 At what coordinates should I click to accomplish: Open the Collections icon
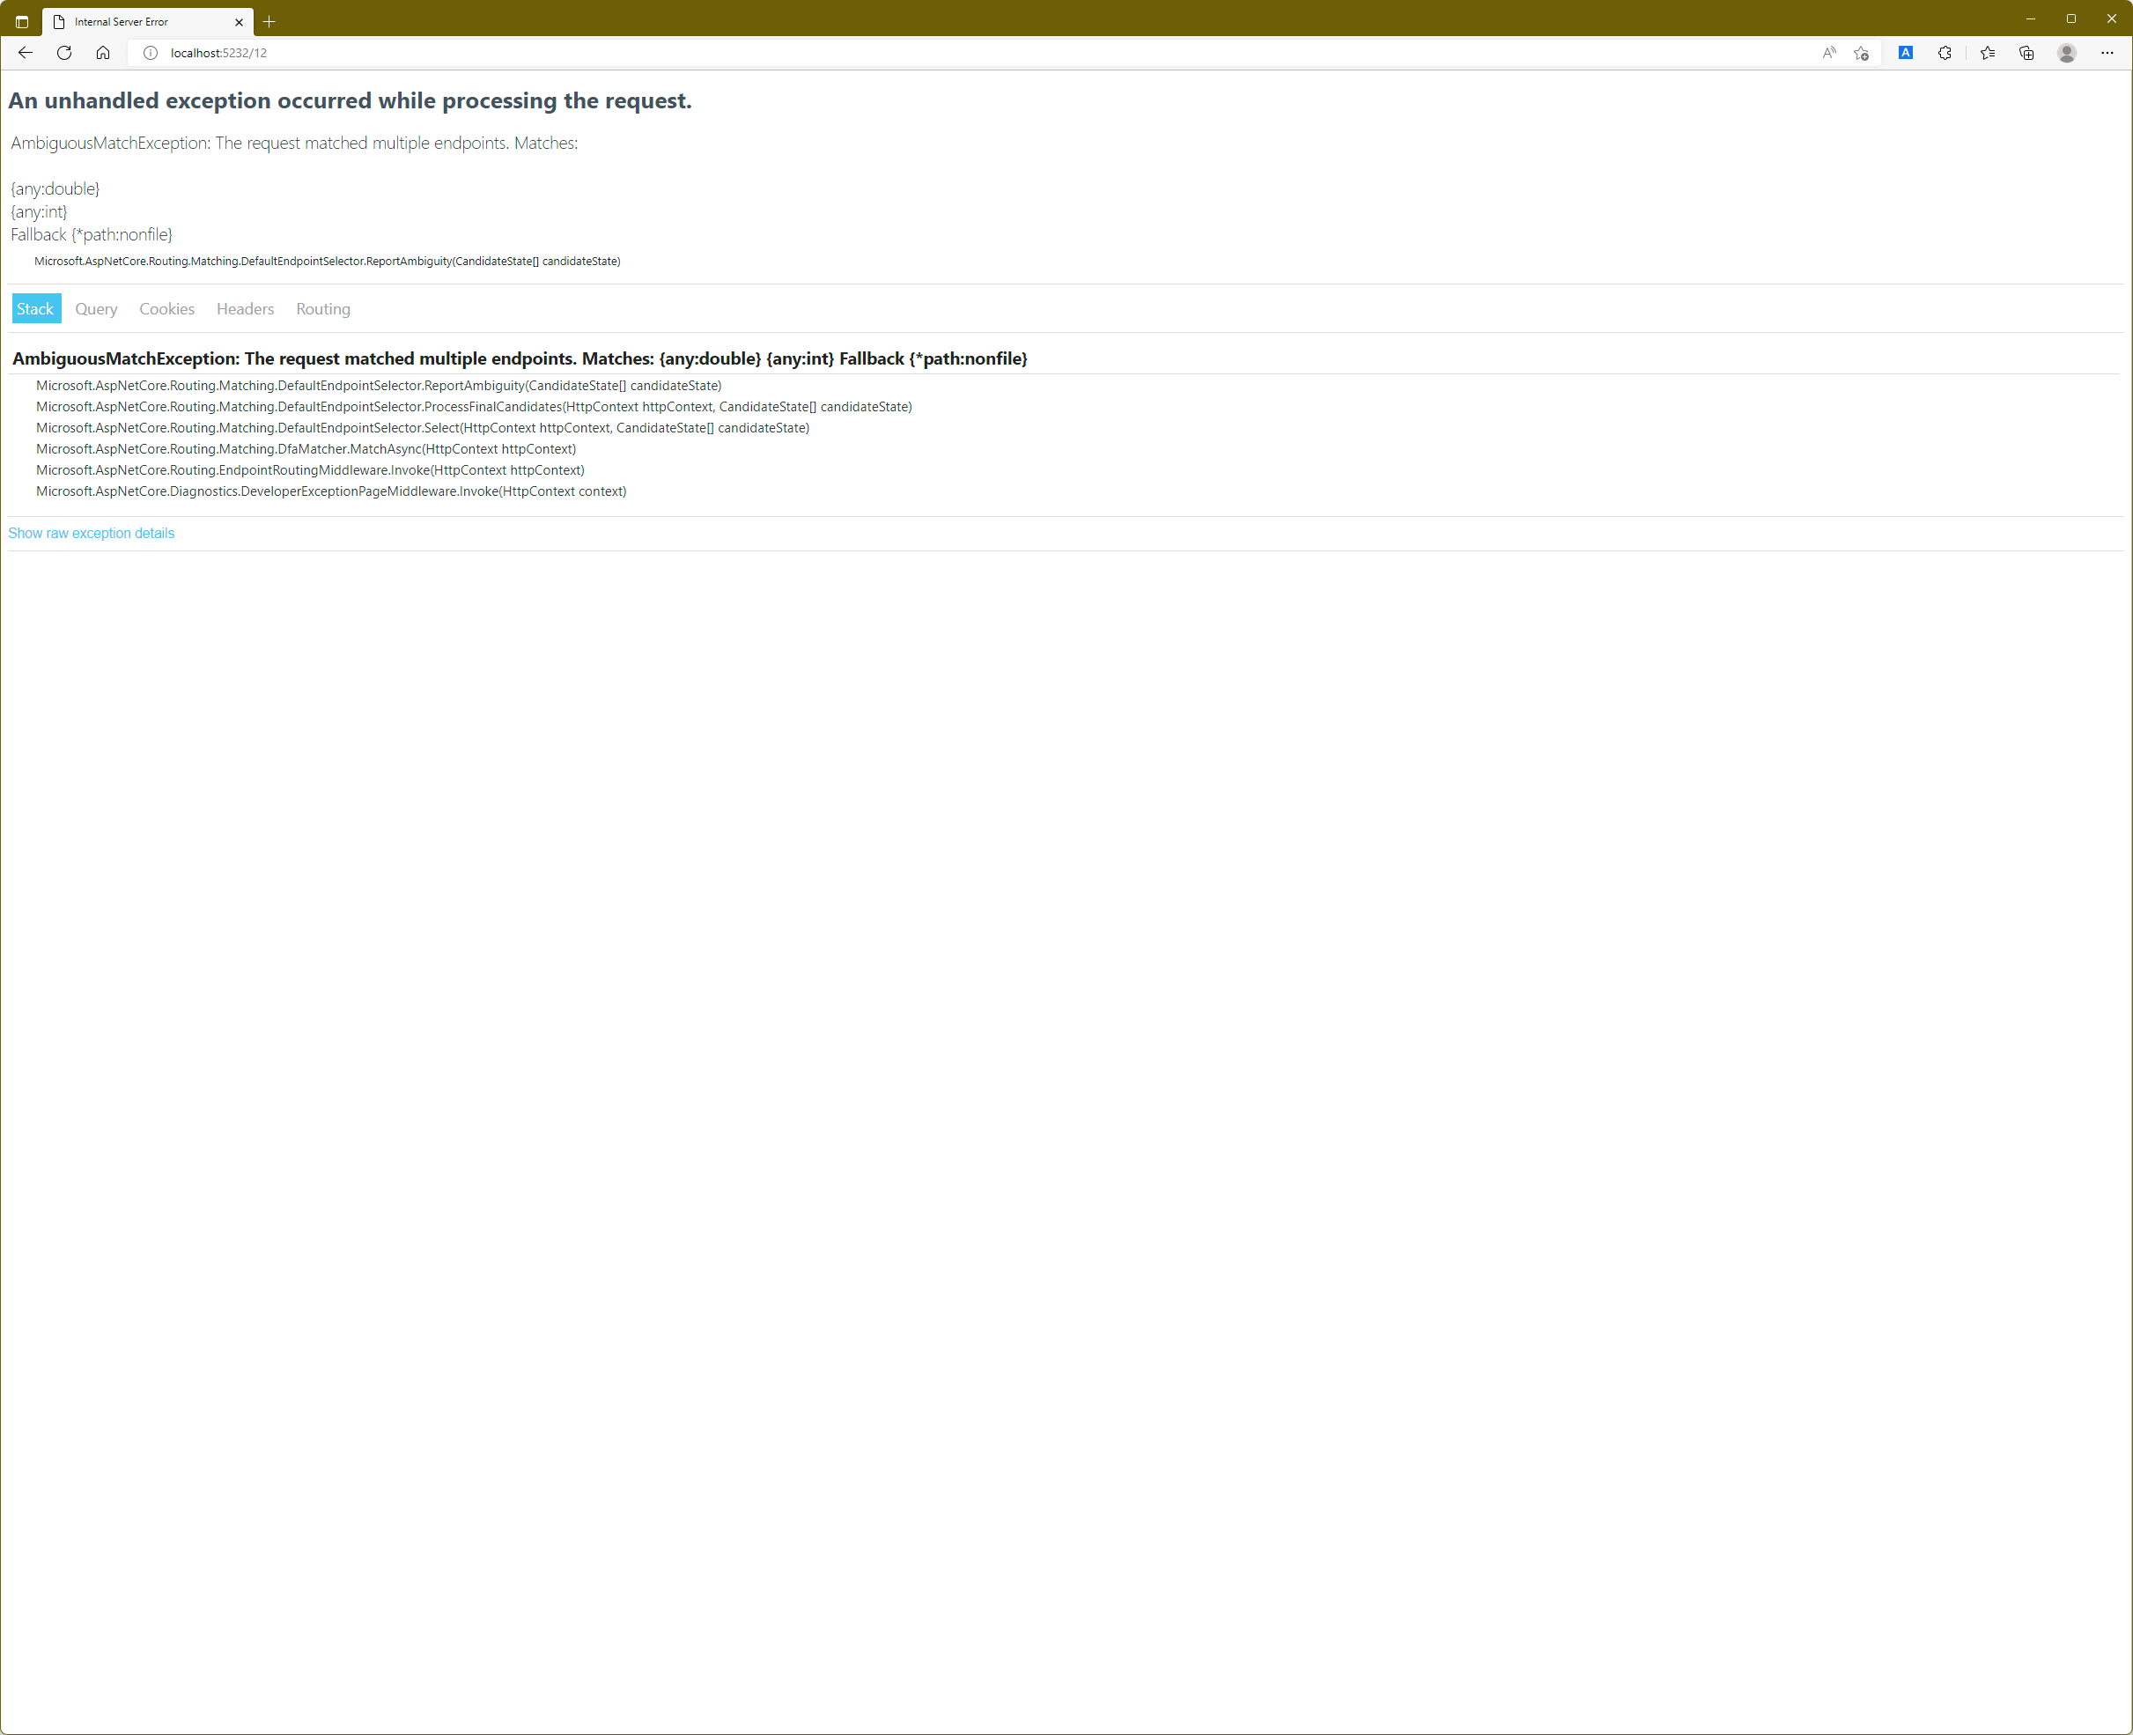tap(2026, 53)
